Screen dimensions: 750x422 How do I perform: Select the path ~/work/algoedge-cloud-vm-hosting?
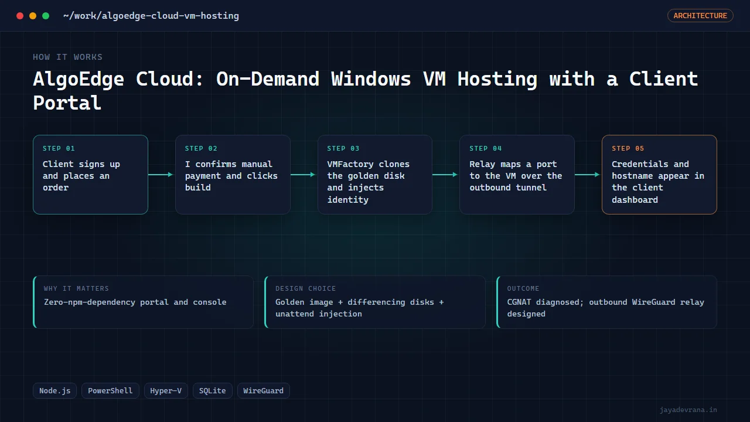(x=151, y=16)
